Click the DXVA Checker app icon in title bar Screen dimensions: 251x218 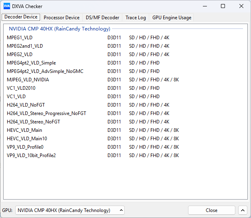point(7,6)
